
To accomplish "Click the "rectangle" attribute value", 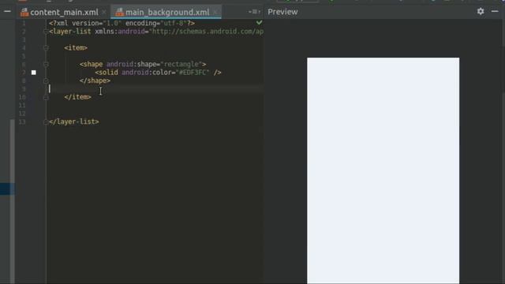I will 181,64.
